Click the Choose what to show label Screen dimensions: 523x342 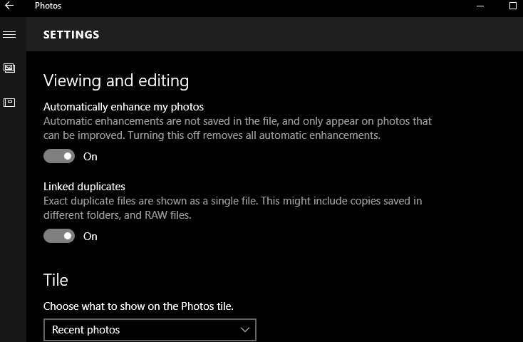pyautogui.click(x=138, y=306)
